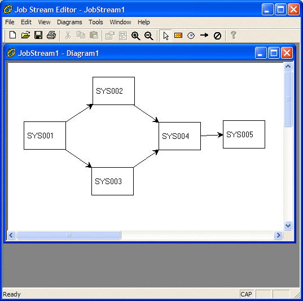The width and height of the screenshot is (303, 301).
Task: Minimize the Diagram1 child window
Action: pos(261,53)
